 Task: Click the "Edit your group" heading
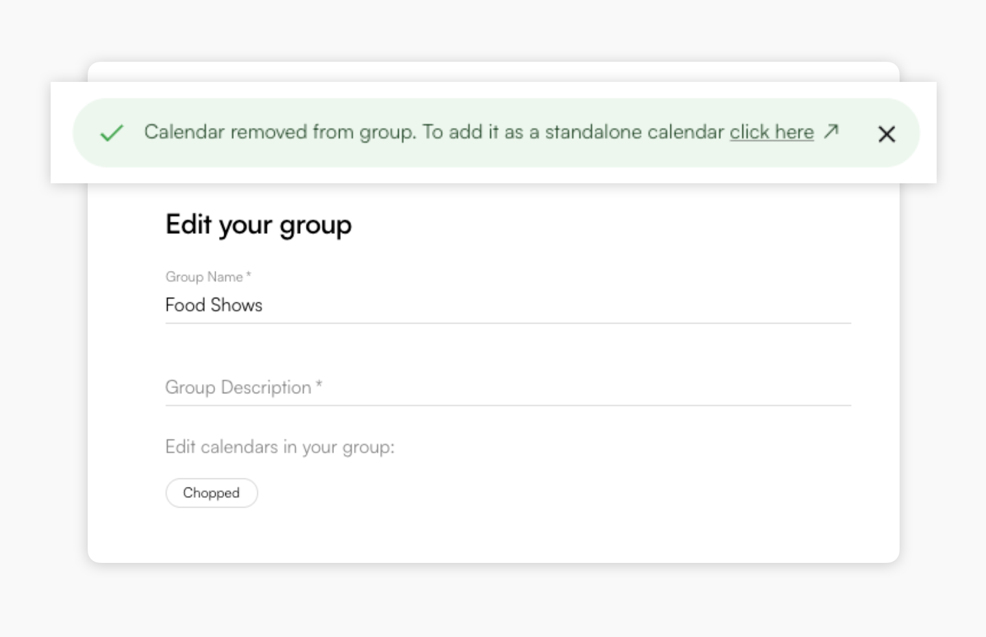click(258, 225)
